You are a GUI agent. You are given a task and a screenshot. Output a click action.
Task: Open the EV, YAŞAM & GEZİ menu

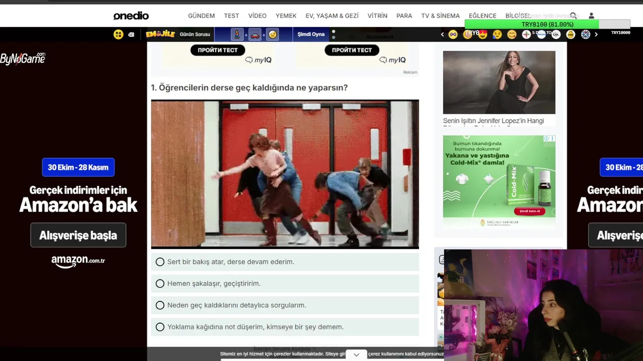(332, 16)
